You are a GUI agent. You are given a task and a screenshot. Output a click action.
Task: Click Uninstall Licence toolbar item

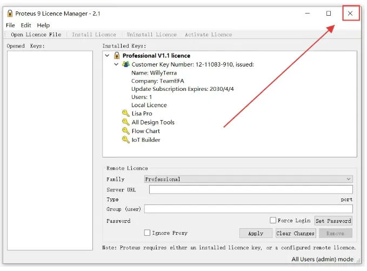point(151,35)
